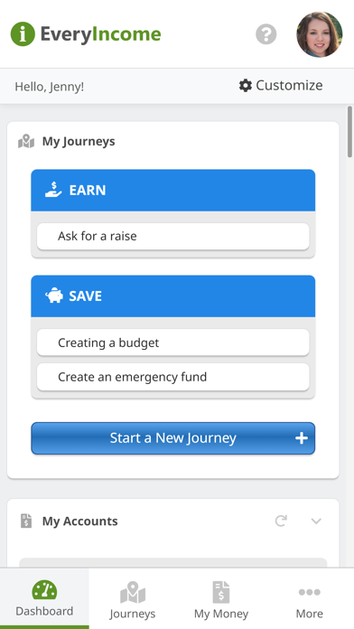Click the SAVE piggy bank icon

tap(54, 296)
